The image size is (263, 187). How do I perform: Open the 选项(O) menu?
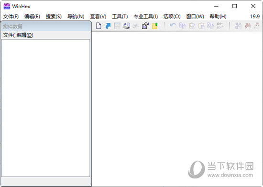(x=172, y=16)
